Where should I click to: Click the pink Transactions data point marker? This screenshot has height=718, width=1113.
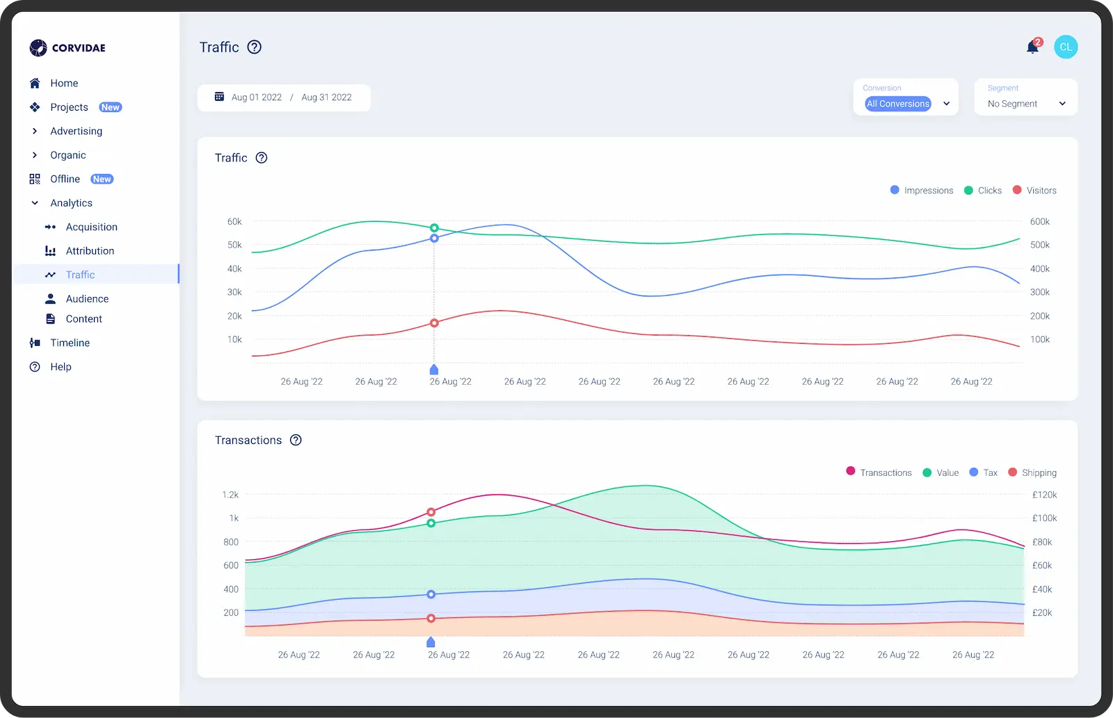click(x=431, y=512)
